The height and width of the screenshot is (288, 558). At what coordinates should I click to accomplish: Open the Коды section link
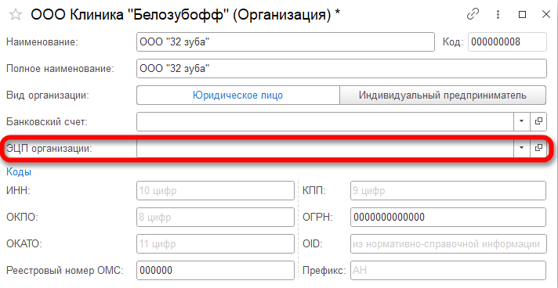tap(19, 172)
